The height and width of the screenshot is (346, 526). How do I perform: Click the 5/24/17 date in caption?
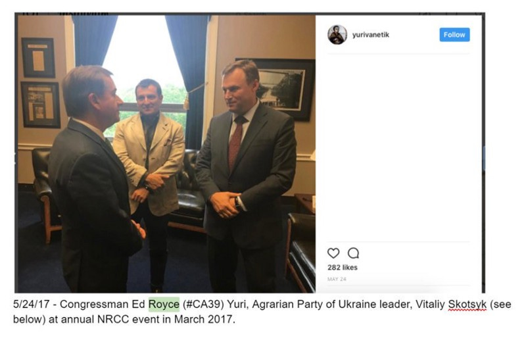pyautogui.click(x=31, y=305)
